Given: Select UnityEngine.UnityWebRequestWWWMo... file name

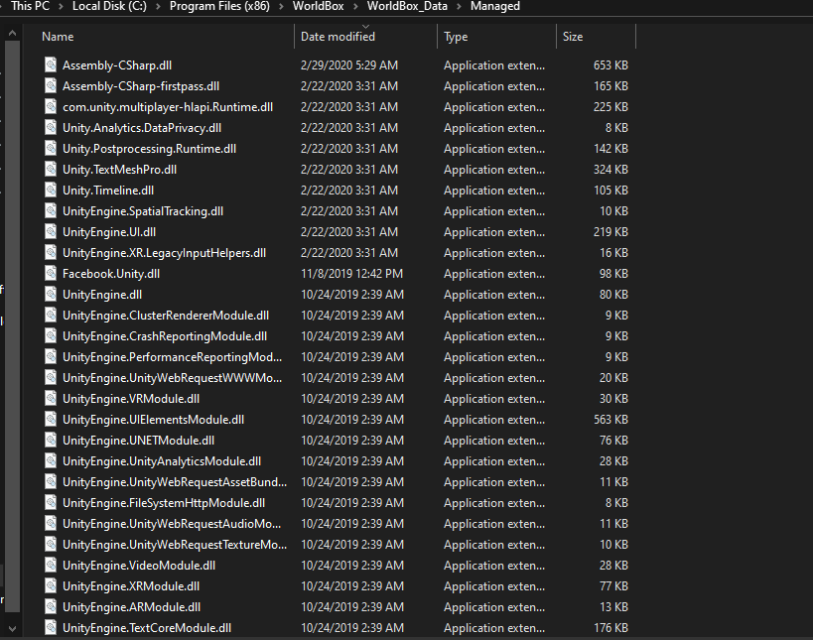Looking at the screenshot, I should tap(172, 378).
